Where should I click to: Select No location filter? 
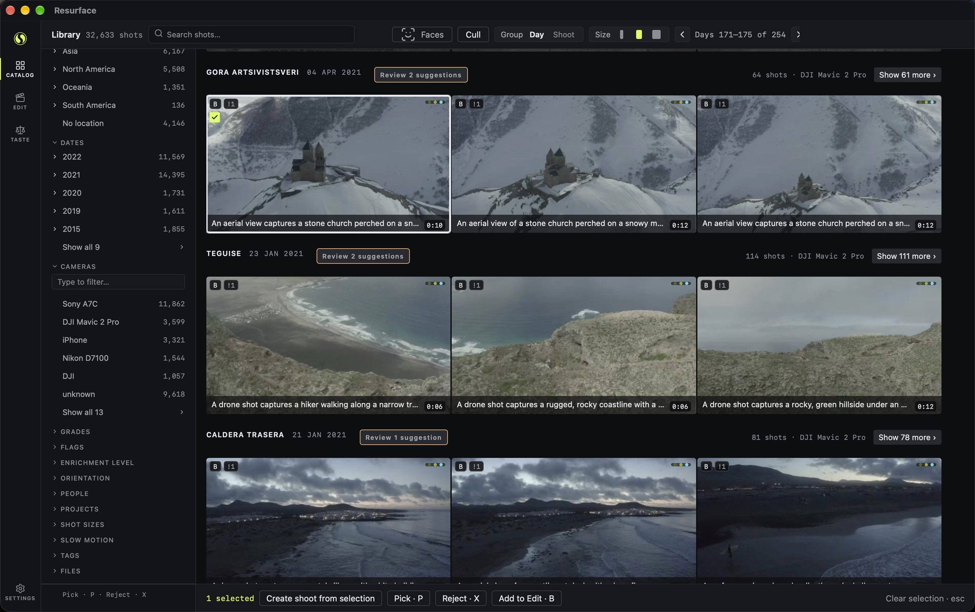[118, 123]
